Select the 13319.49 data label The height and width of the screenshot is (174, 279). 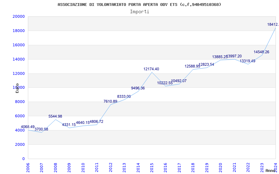click(x=248, y=61)
